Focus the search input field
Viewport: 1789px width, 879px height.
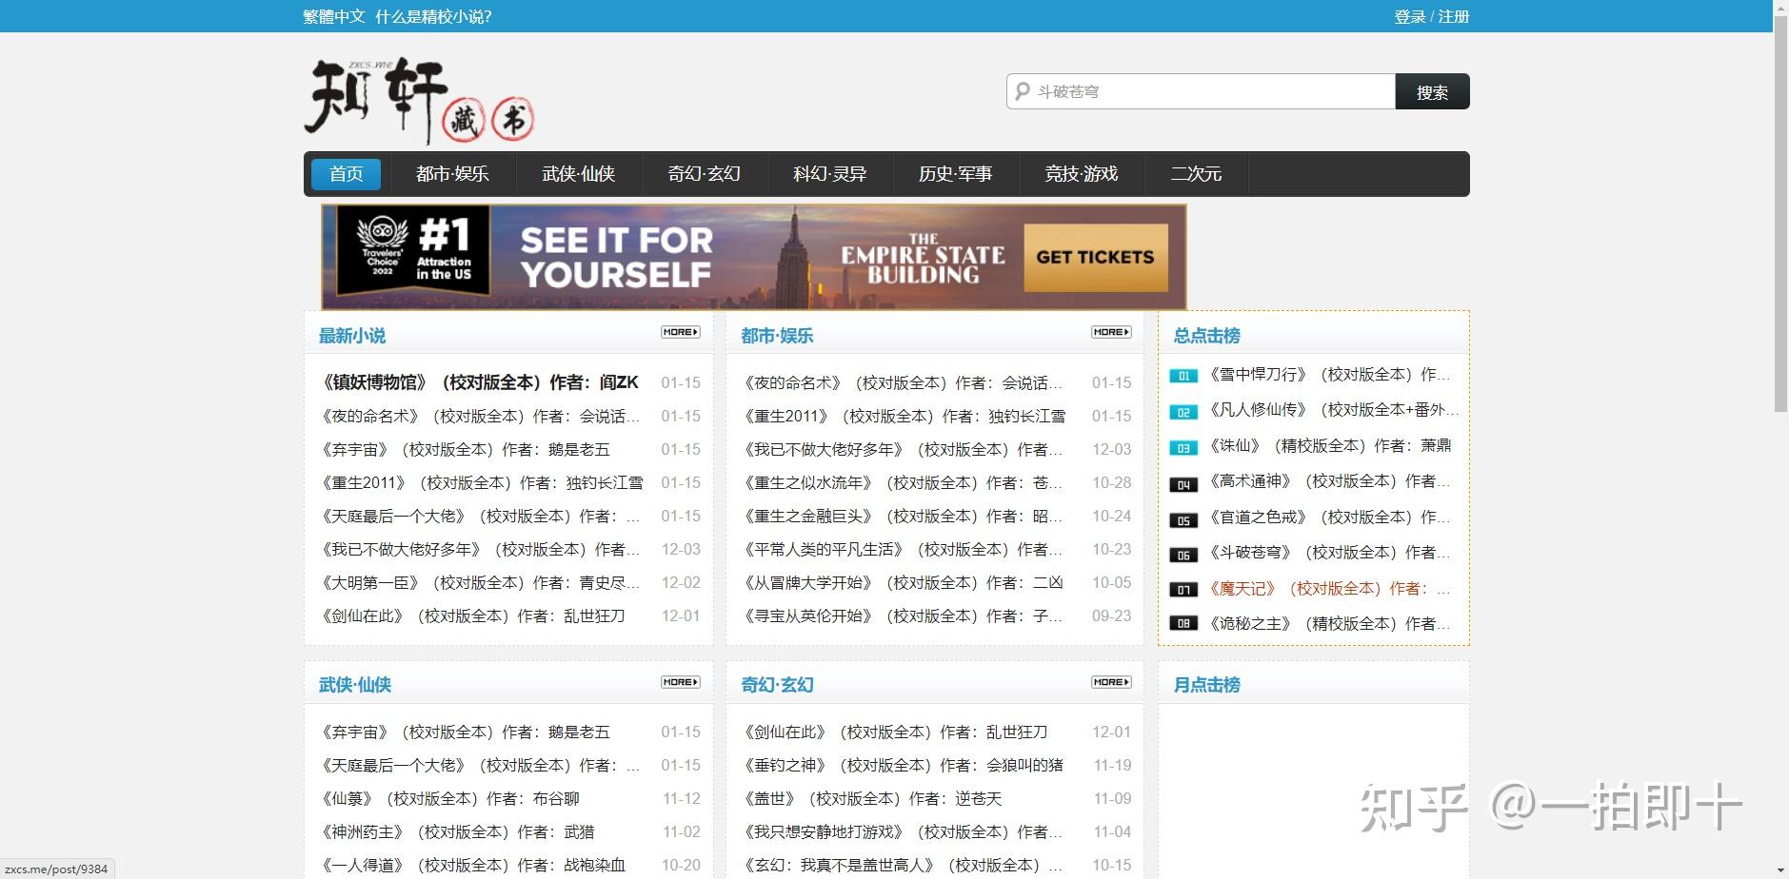click(1202, 91)
